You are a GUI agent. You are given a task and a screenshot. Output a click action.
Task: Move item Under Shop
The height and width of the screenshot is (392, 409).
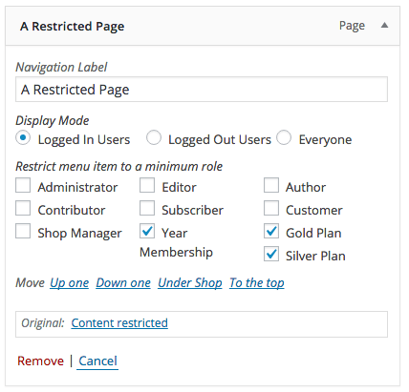(x=190, y=282)
